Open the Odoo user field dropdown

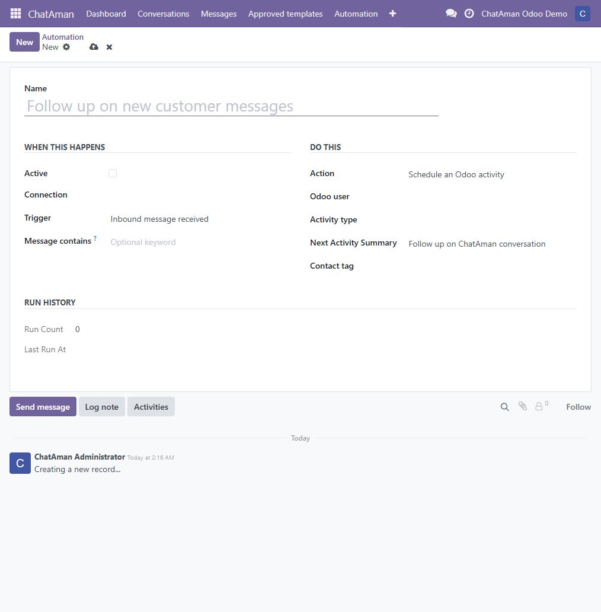pyautogui.click(x=492, y=197)
